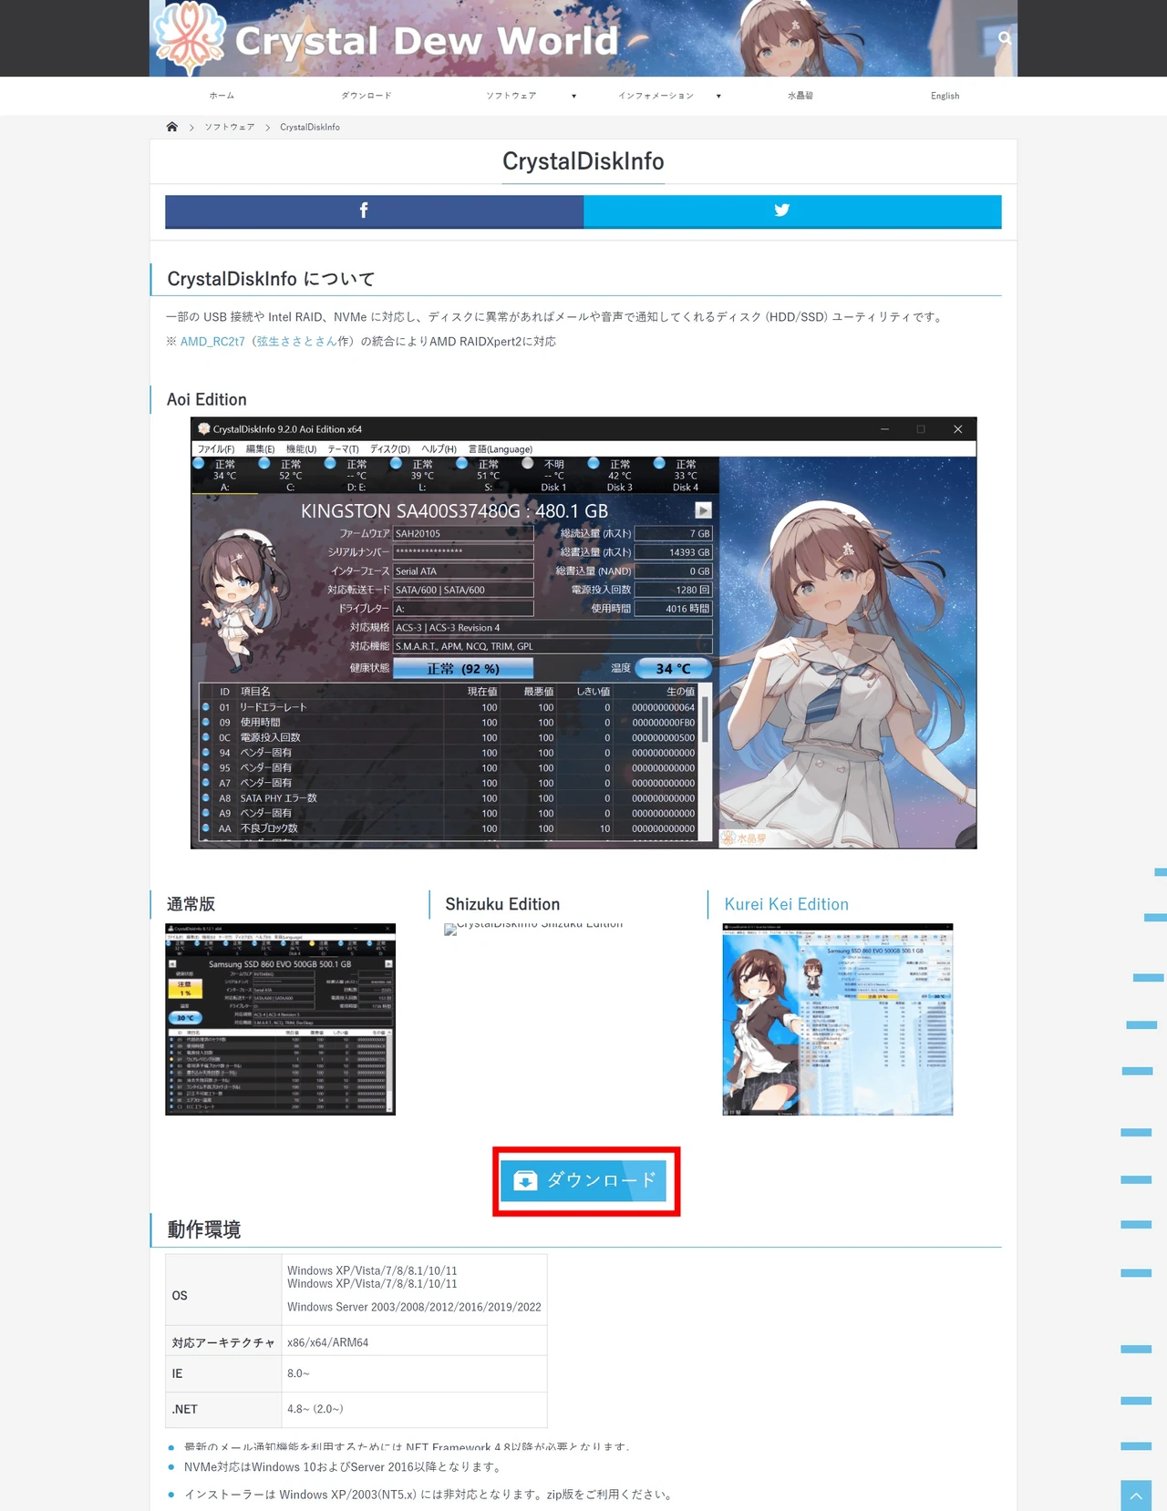This screenshot has width=1167, height=1511.
Task: Click the blue ダウンロード button
Action: pyautogui.click(x=583, y=1180)
